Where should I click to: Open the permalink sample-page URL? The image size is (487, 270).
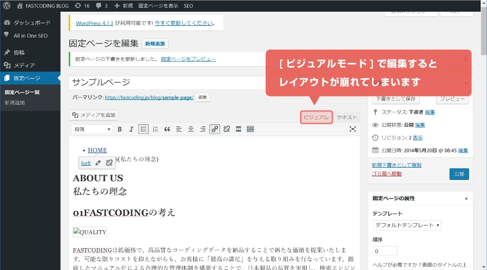(x=149, y=97)
